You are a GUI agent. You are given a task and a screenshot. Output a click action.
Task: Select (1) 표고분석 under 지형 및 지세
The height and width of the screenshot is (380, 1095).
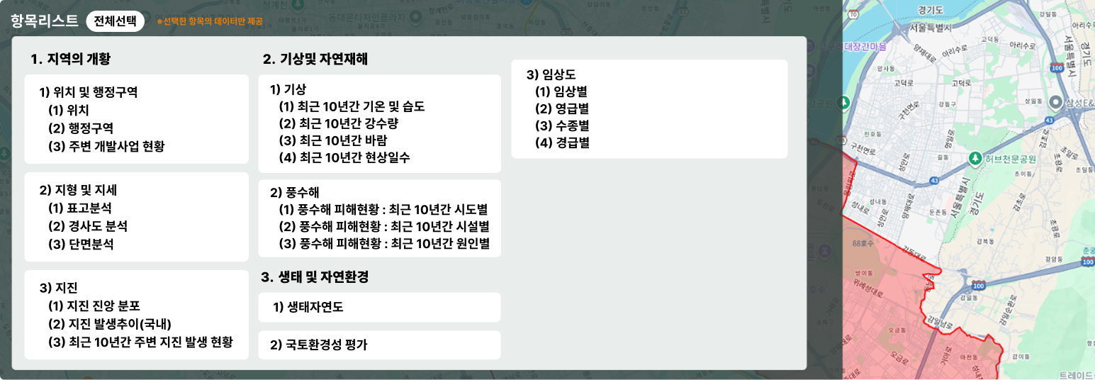tap(79, 208)
